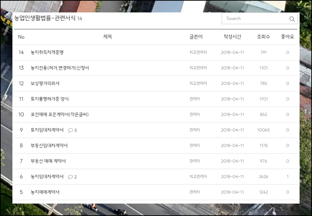The width and height of the screenshot is (312, 216).
Task: Open post 토지임대차계약서
Action: pos(47,130)
